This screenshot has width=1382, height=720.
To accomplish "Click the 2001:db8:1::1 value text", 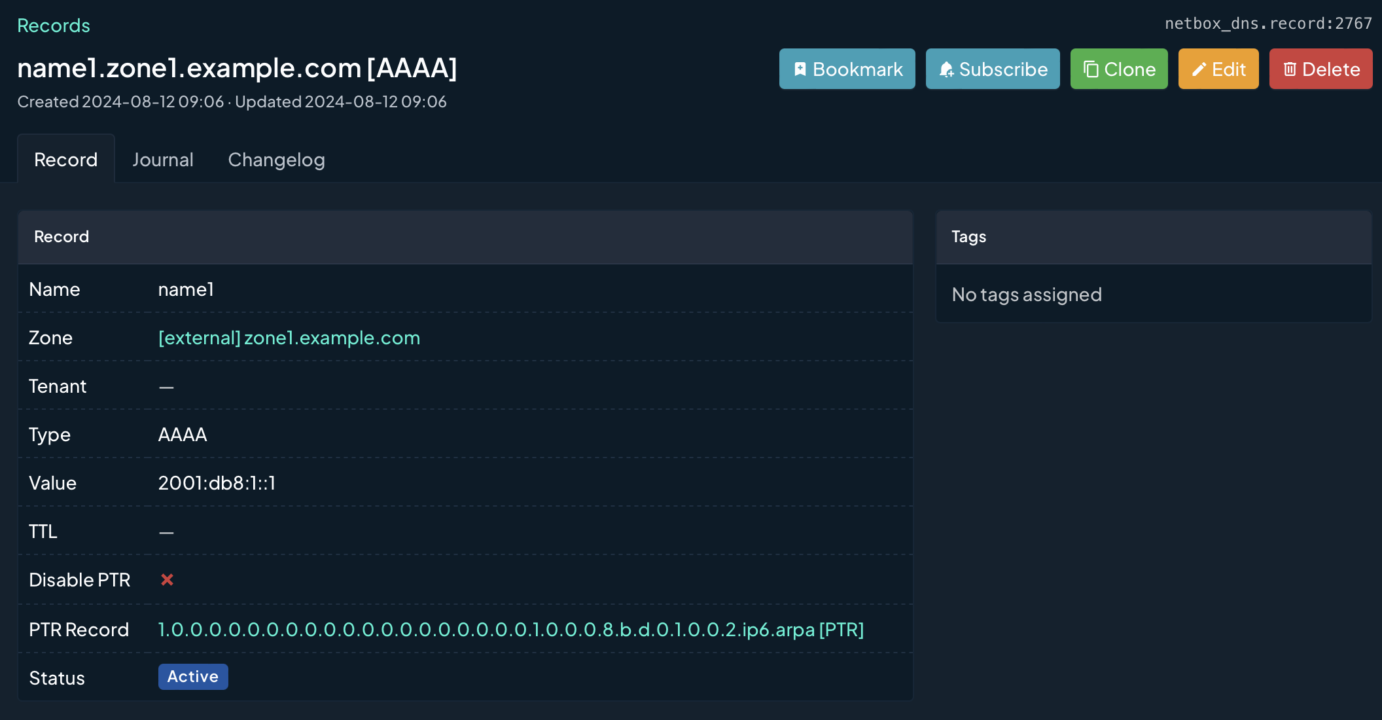I will [x=217, y=483].
